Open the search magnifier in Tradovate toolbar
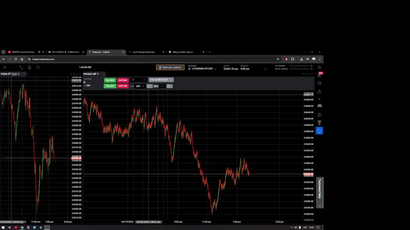The image size is (410, 230). click(38, 67)
